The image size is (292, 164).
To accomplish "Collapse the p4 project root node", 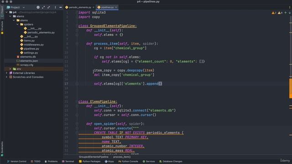I will click(x=7, y=12).
